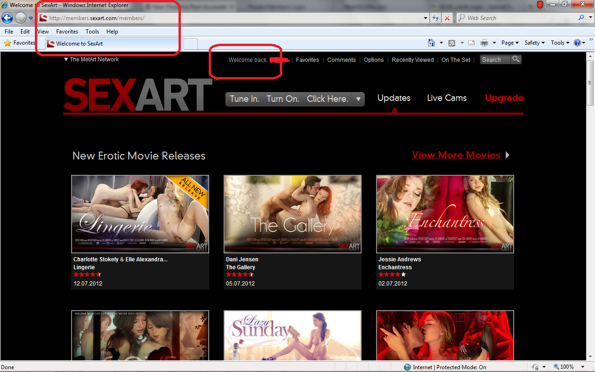Click the Lingerie title text link
595x372 pixels.
click(84, 267)
